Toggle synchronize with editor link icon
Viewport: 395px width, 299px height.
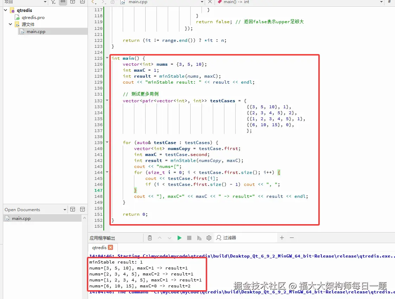point(63,2)
